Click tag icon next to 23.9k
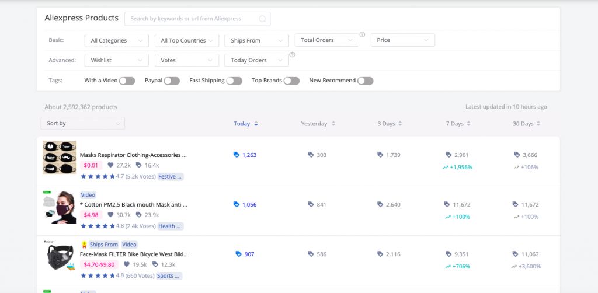The height and width of the screenshot is (293, 598). point(139,215)
